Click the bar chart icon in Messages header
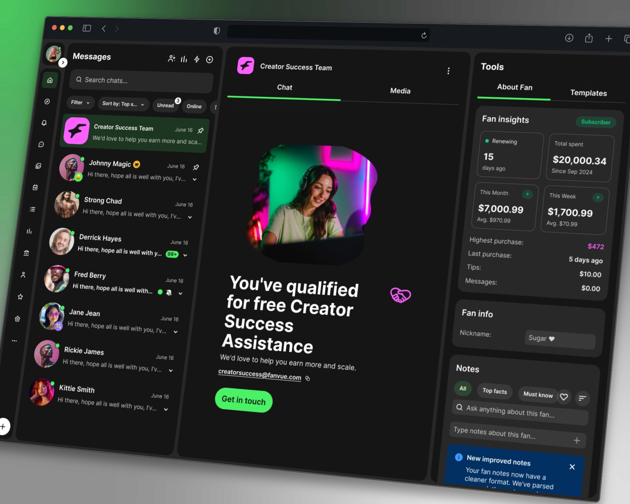This screenshot has height=504, width=630. 184,59
